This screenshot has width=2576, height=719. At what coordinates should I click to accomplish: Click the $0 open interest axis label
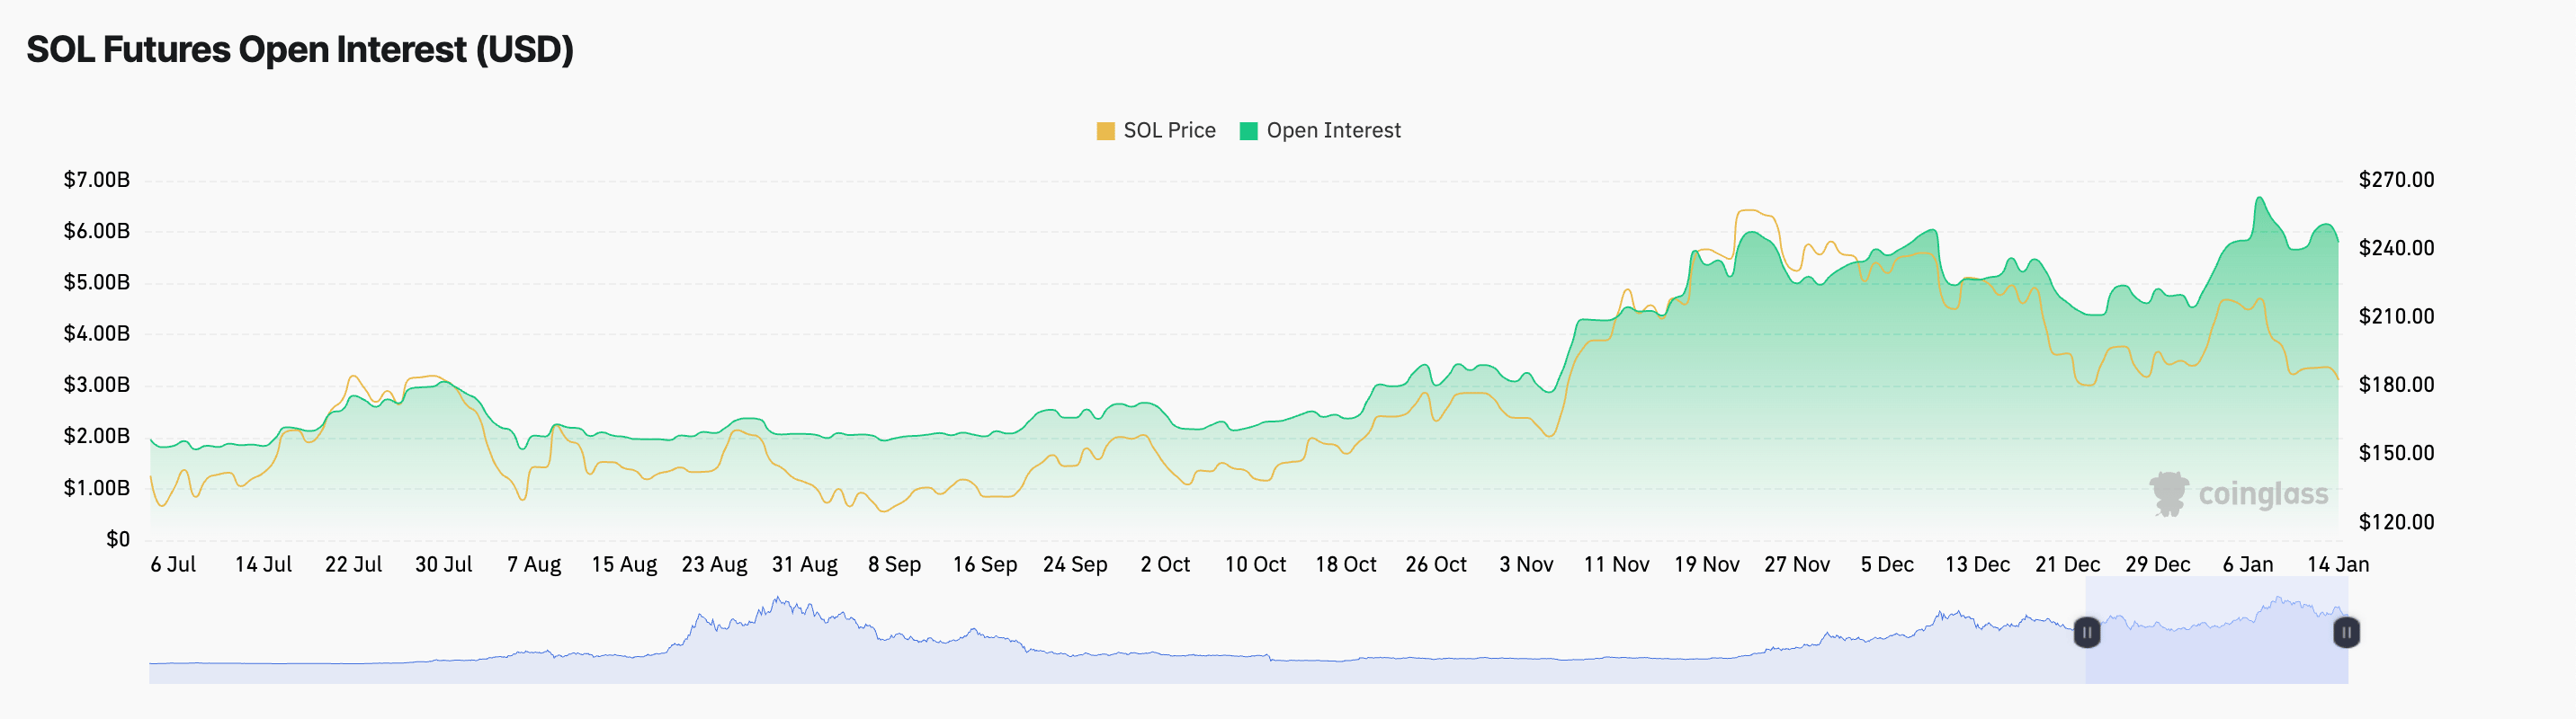pyautogui.click(x=118, y=539)
